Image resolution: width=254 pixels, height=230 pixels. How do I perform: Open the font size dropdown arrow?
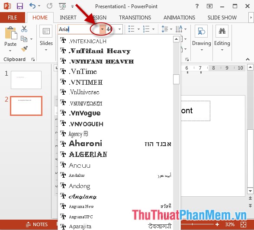click(120, 29)
